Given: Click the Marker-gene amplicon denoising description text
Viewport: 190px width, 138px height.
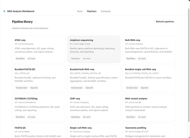Looking at the screenshot, I should [92, 50].
